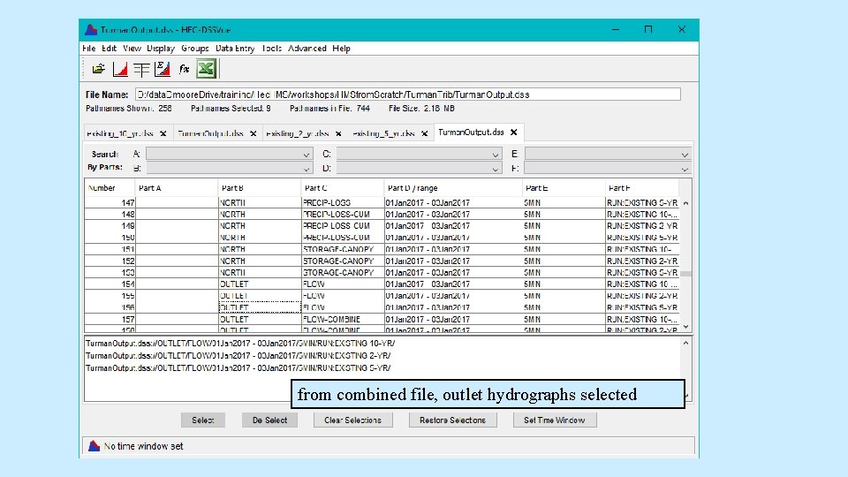The width and height of the screenshot is (848, 477).
Task: Close the first TurmanOutput.dss tab
Action: (254, 133)
